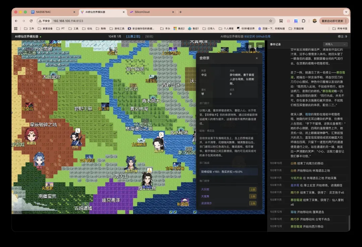Viewport: 362px width, 247px height.
Task: Pause the simulation with the pause button
Action: (250, 46)
